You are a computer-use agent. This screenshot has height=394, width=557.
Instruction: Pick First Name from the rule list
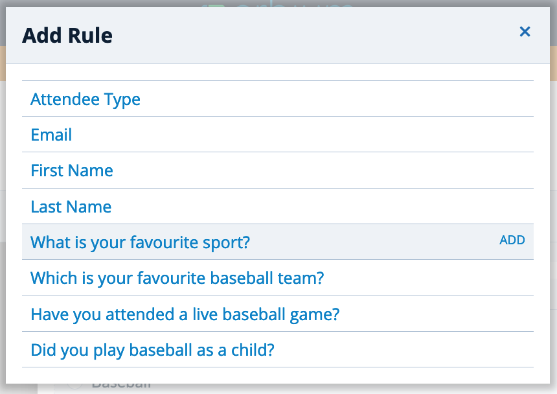click(x=72, y=170)
